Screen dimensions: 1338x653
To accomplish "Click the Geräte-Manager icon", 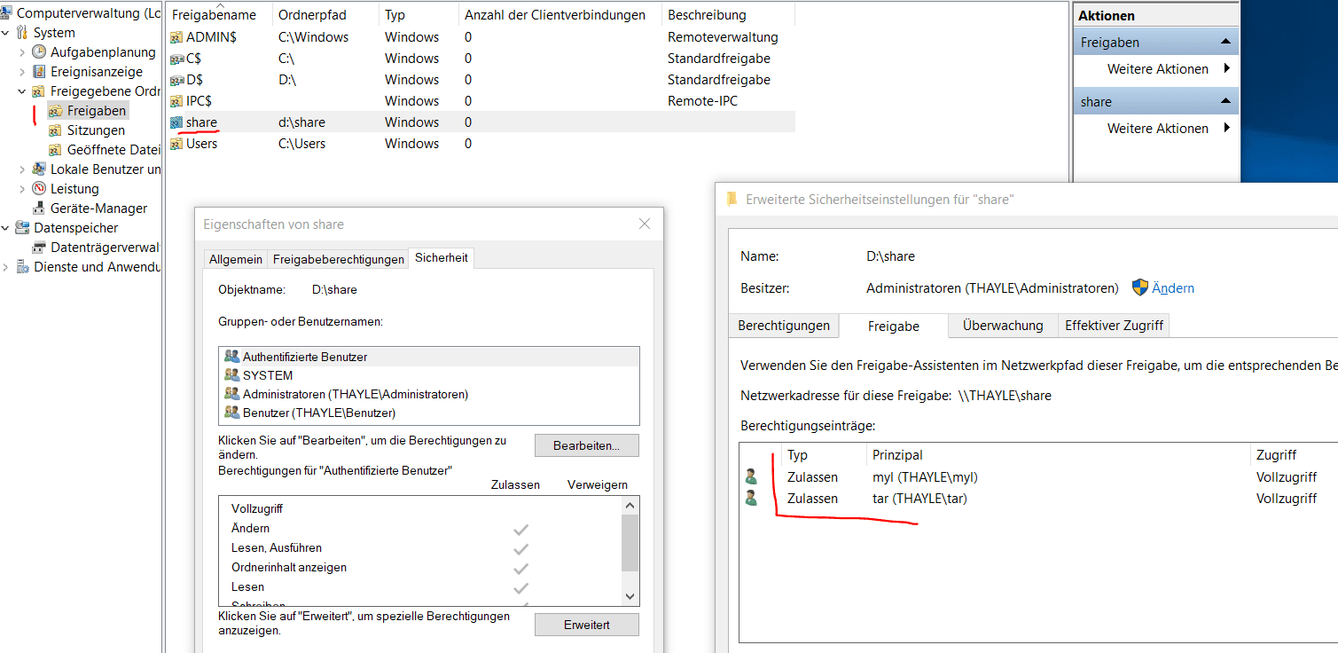I will coord(39,208).
